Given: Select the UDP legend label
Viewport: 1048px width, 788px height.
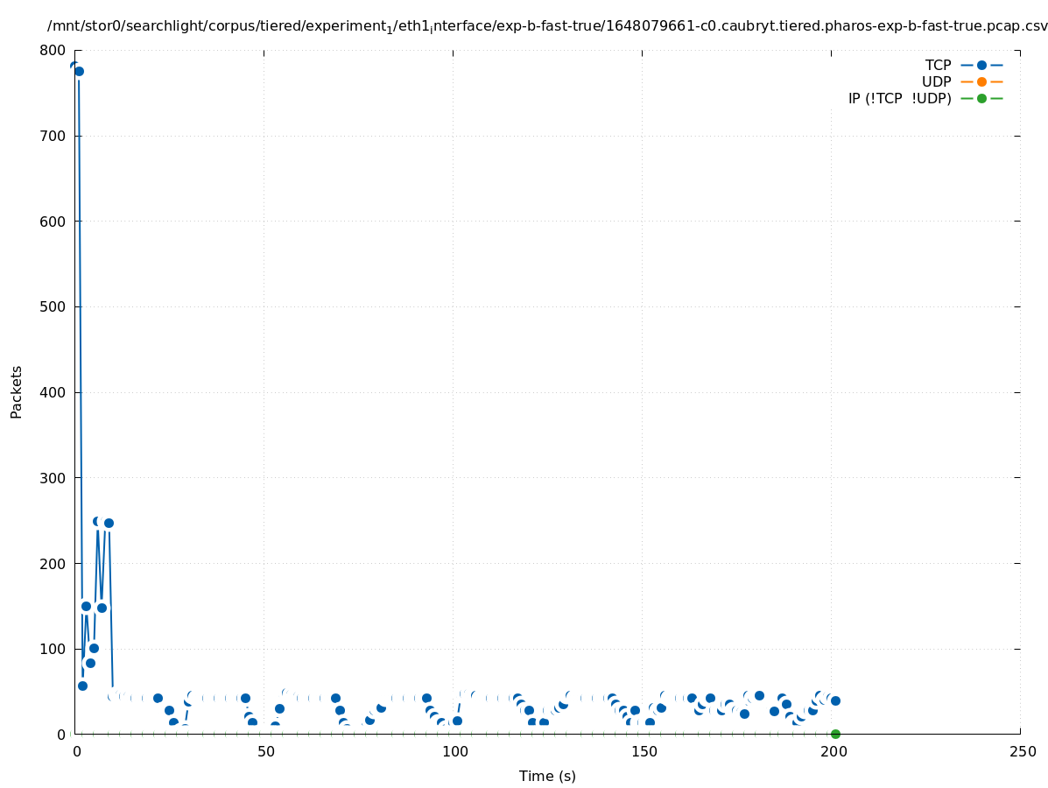Looking at the screenshot, I should [x=936, y=82].
